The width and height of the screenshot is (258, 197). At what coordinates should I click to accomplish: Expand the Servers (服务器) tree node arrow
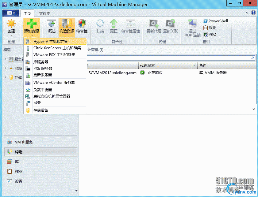pyautogui.click(x=6, y=59)
